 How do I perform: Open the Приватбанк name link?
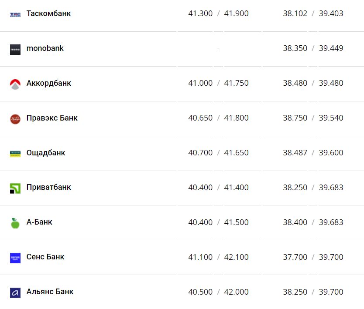48,187
